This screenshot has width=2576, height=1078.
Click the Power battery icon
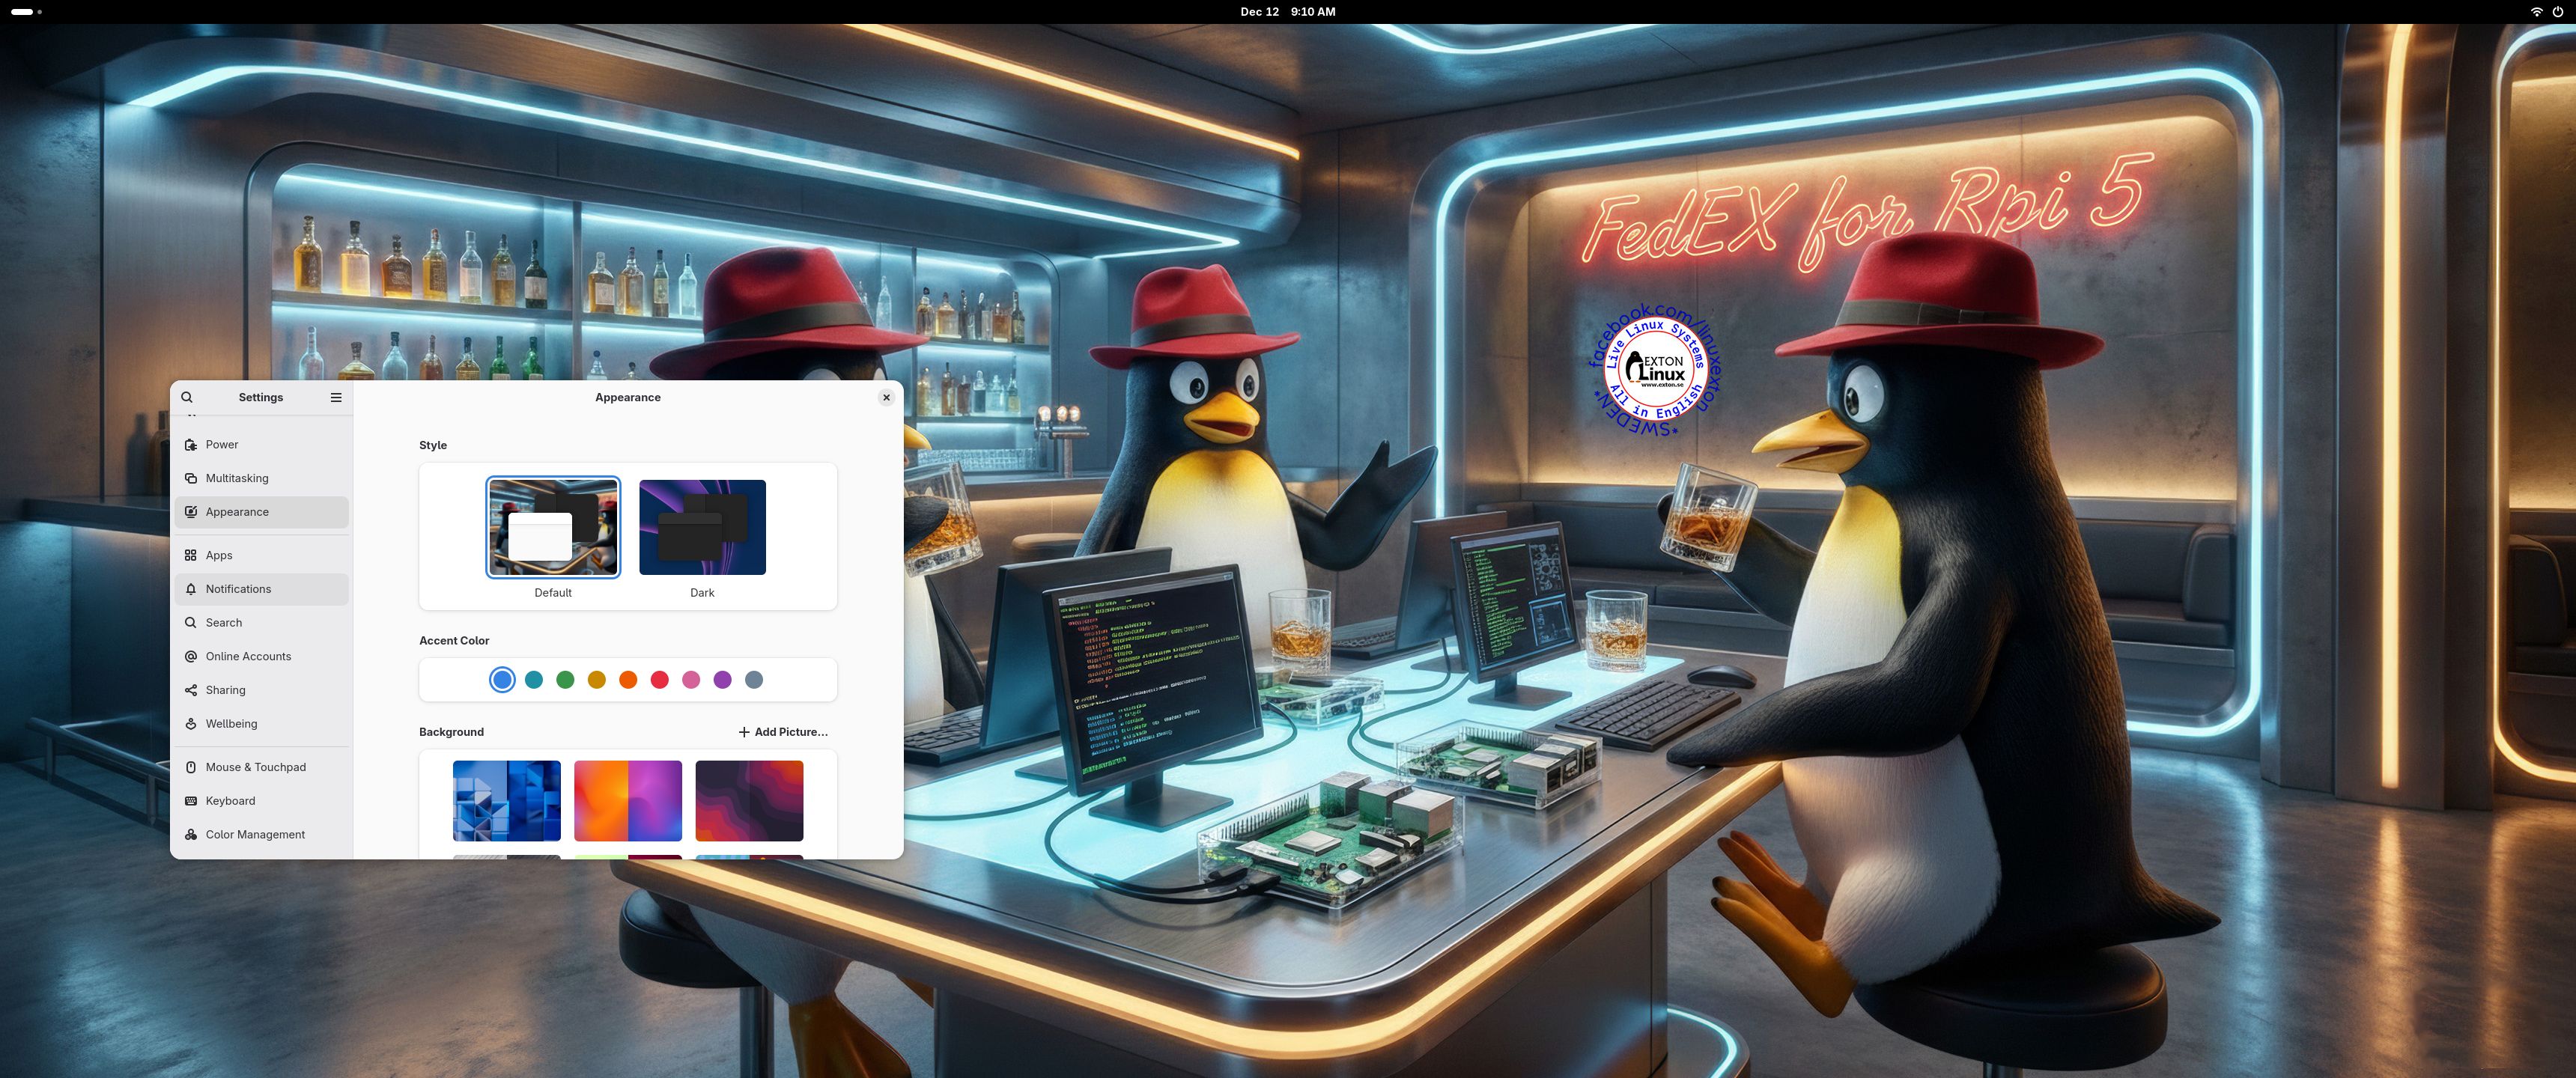pyautogui.click(x=191, y=444)
